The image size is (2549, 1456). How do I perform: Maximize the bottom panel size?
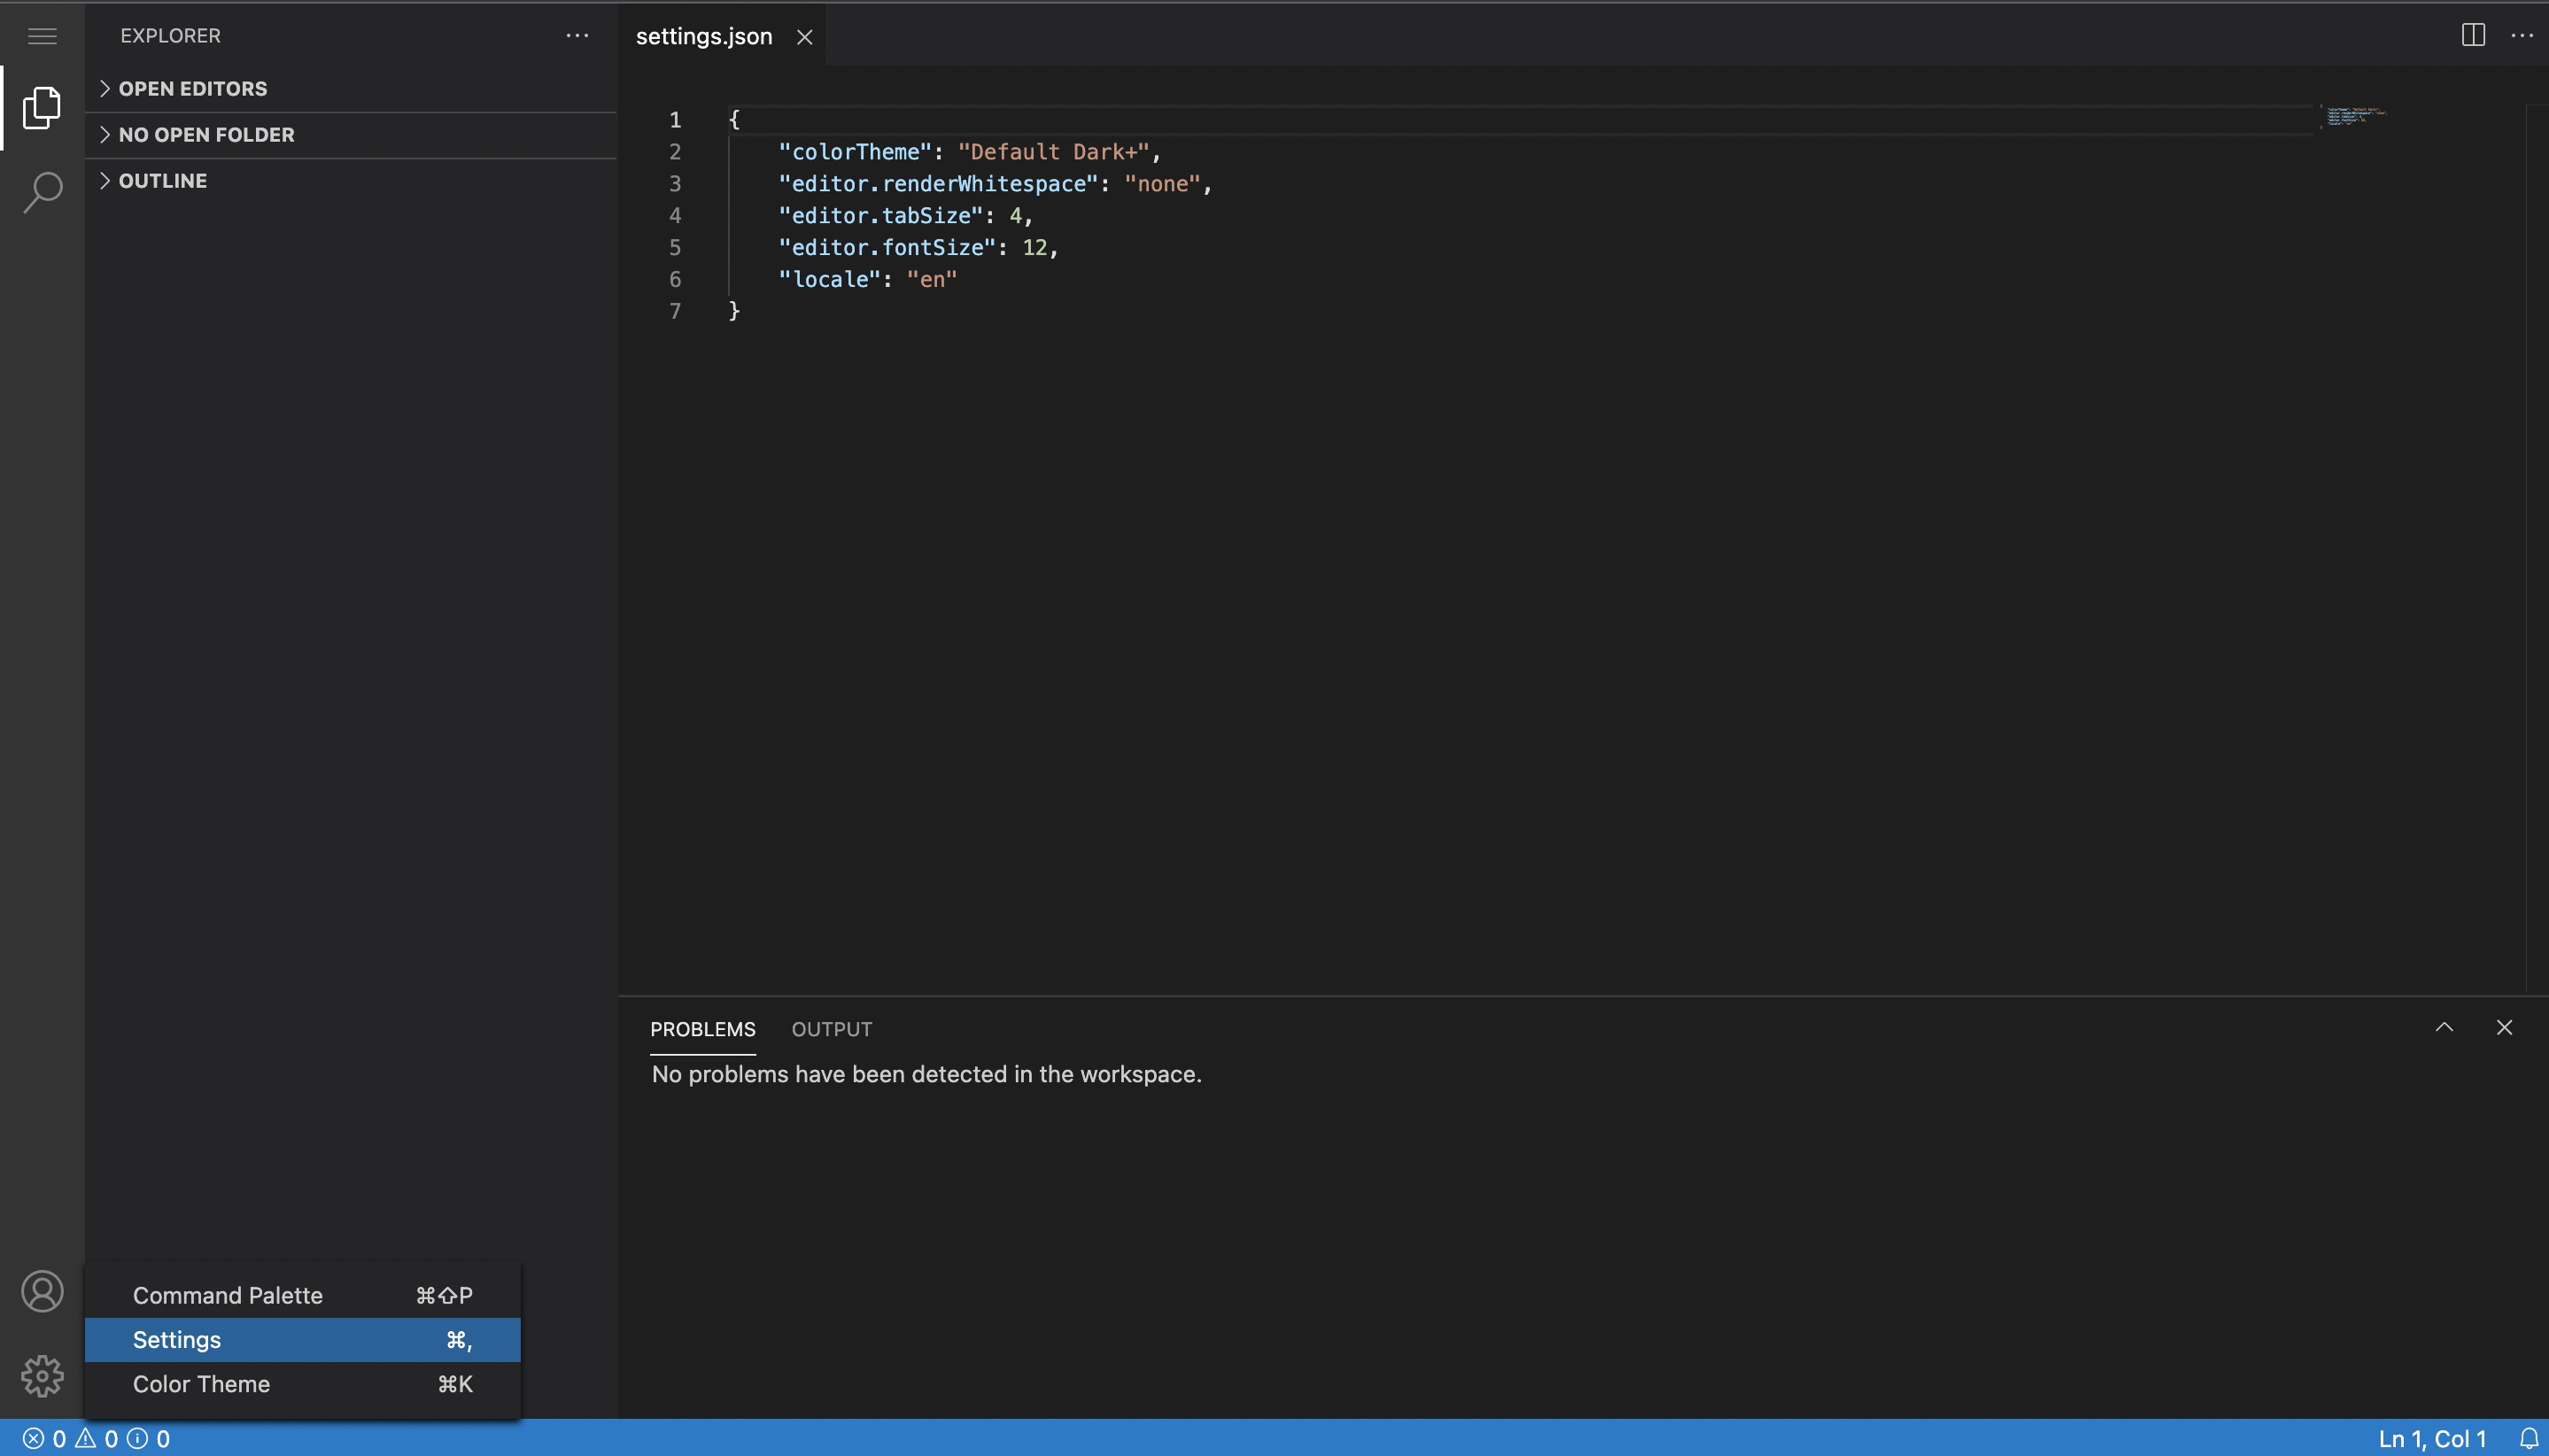[x=2444, y=1027]
